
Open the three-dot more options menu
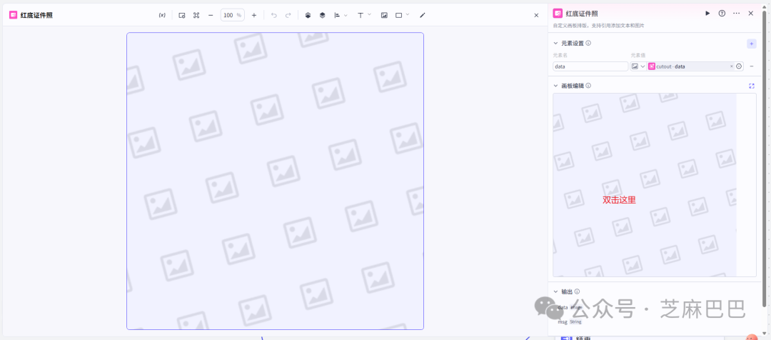point(736,14)
